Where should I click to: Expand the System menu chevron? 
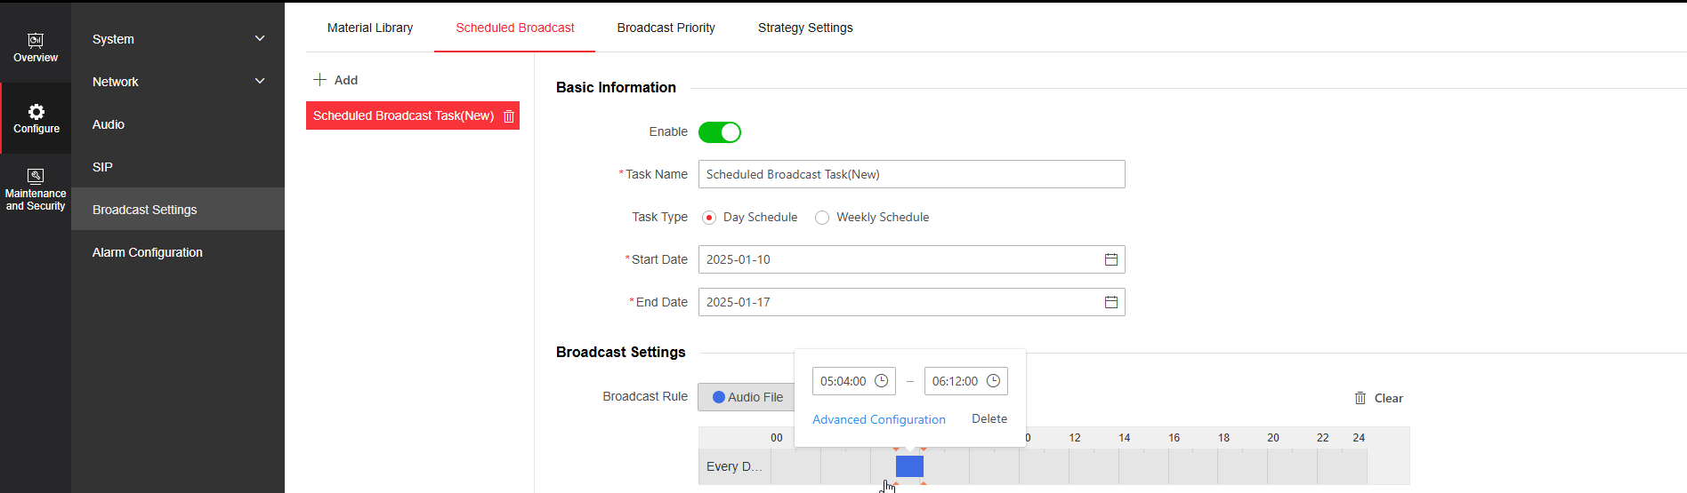260,39
